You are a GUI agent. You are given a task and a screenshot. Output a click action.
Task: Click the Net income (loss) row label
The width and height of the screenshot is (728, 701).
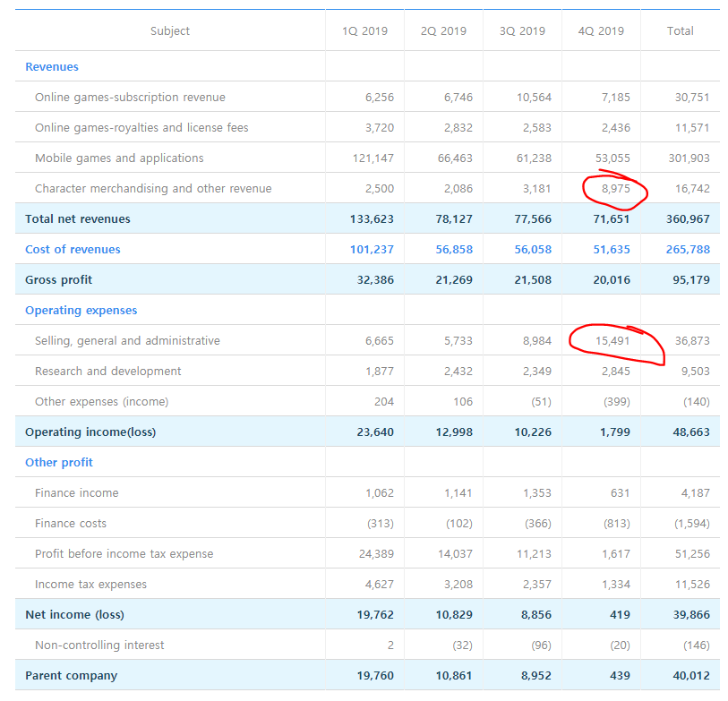pyautogui.click(x=74, y=615)
